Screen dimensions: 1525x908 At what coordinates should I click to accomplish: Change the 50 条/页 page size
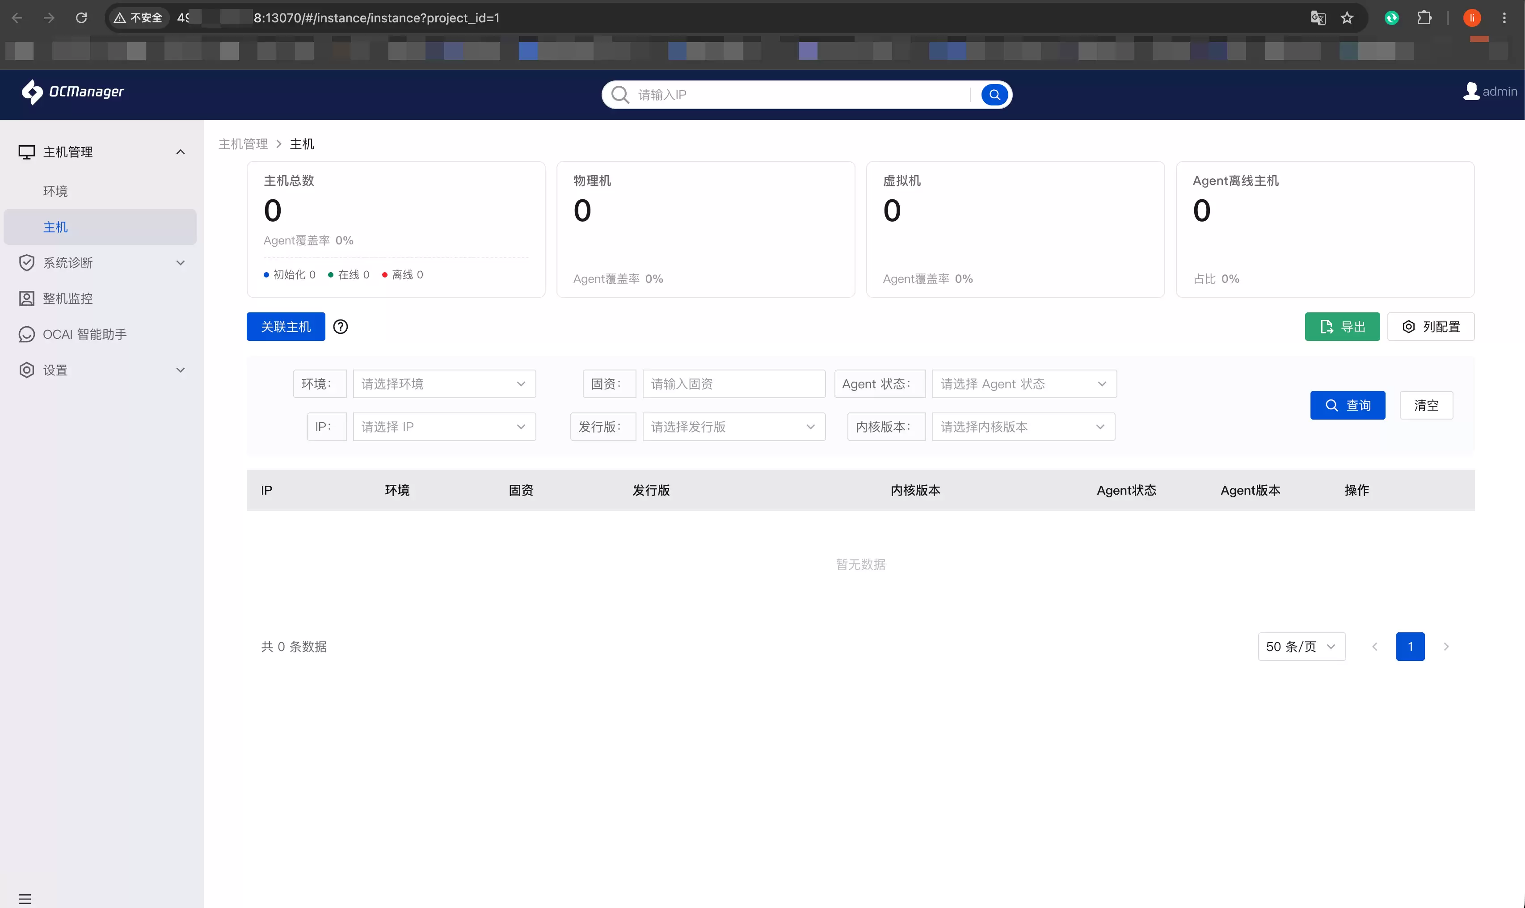point(1302,647)
